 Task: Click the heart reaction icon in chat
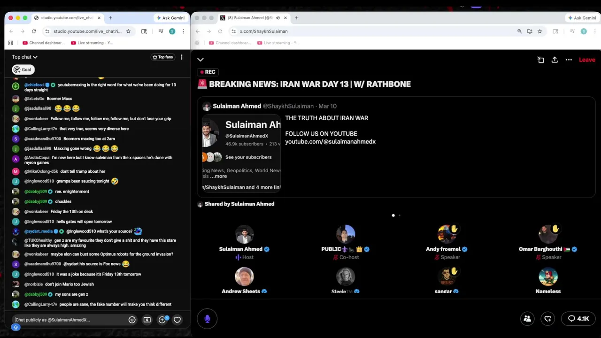click(x=177, y=320)
